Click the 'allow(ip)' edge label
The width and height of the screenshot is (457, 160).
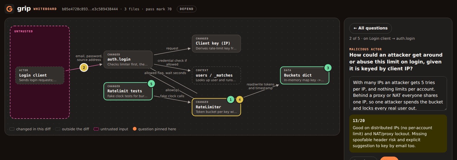click(x=172, y=90)
